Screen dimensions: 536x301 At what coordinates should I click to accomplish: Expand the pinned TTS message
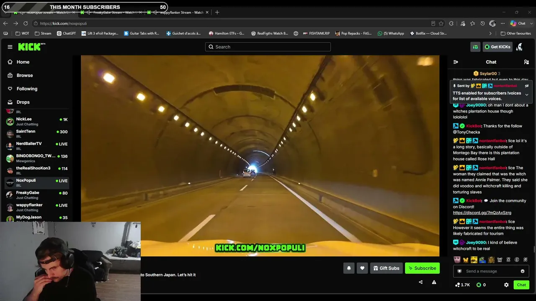click(527, 95)
